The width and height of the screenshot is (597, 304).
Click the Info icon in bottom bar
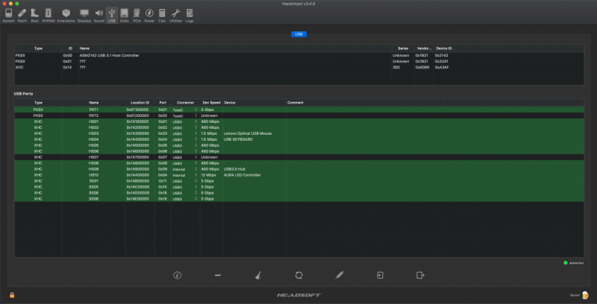[178, 275]
